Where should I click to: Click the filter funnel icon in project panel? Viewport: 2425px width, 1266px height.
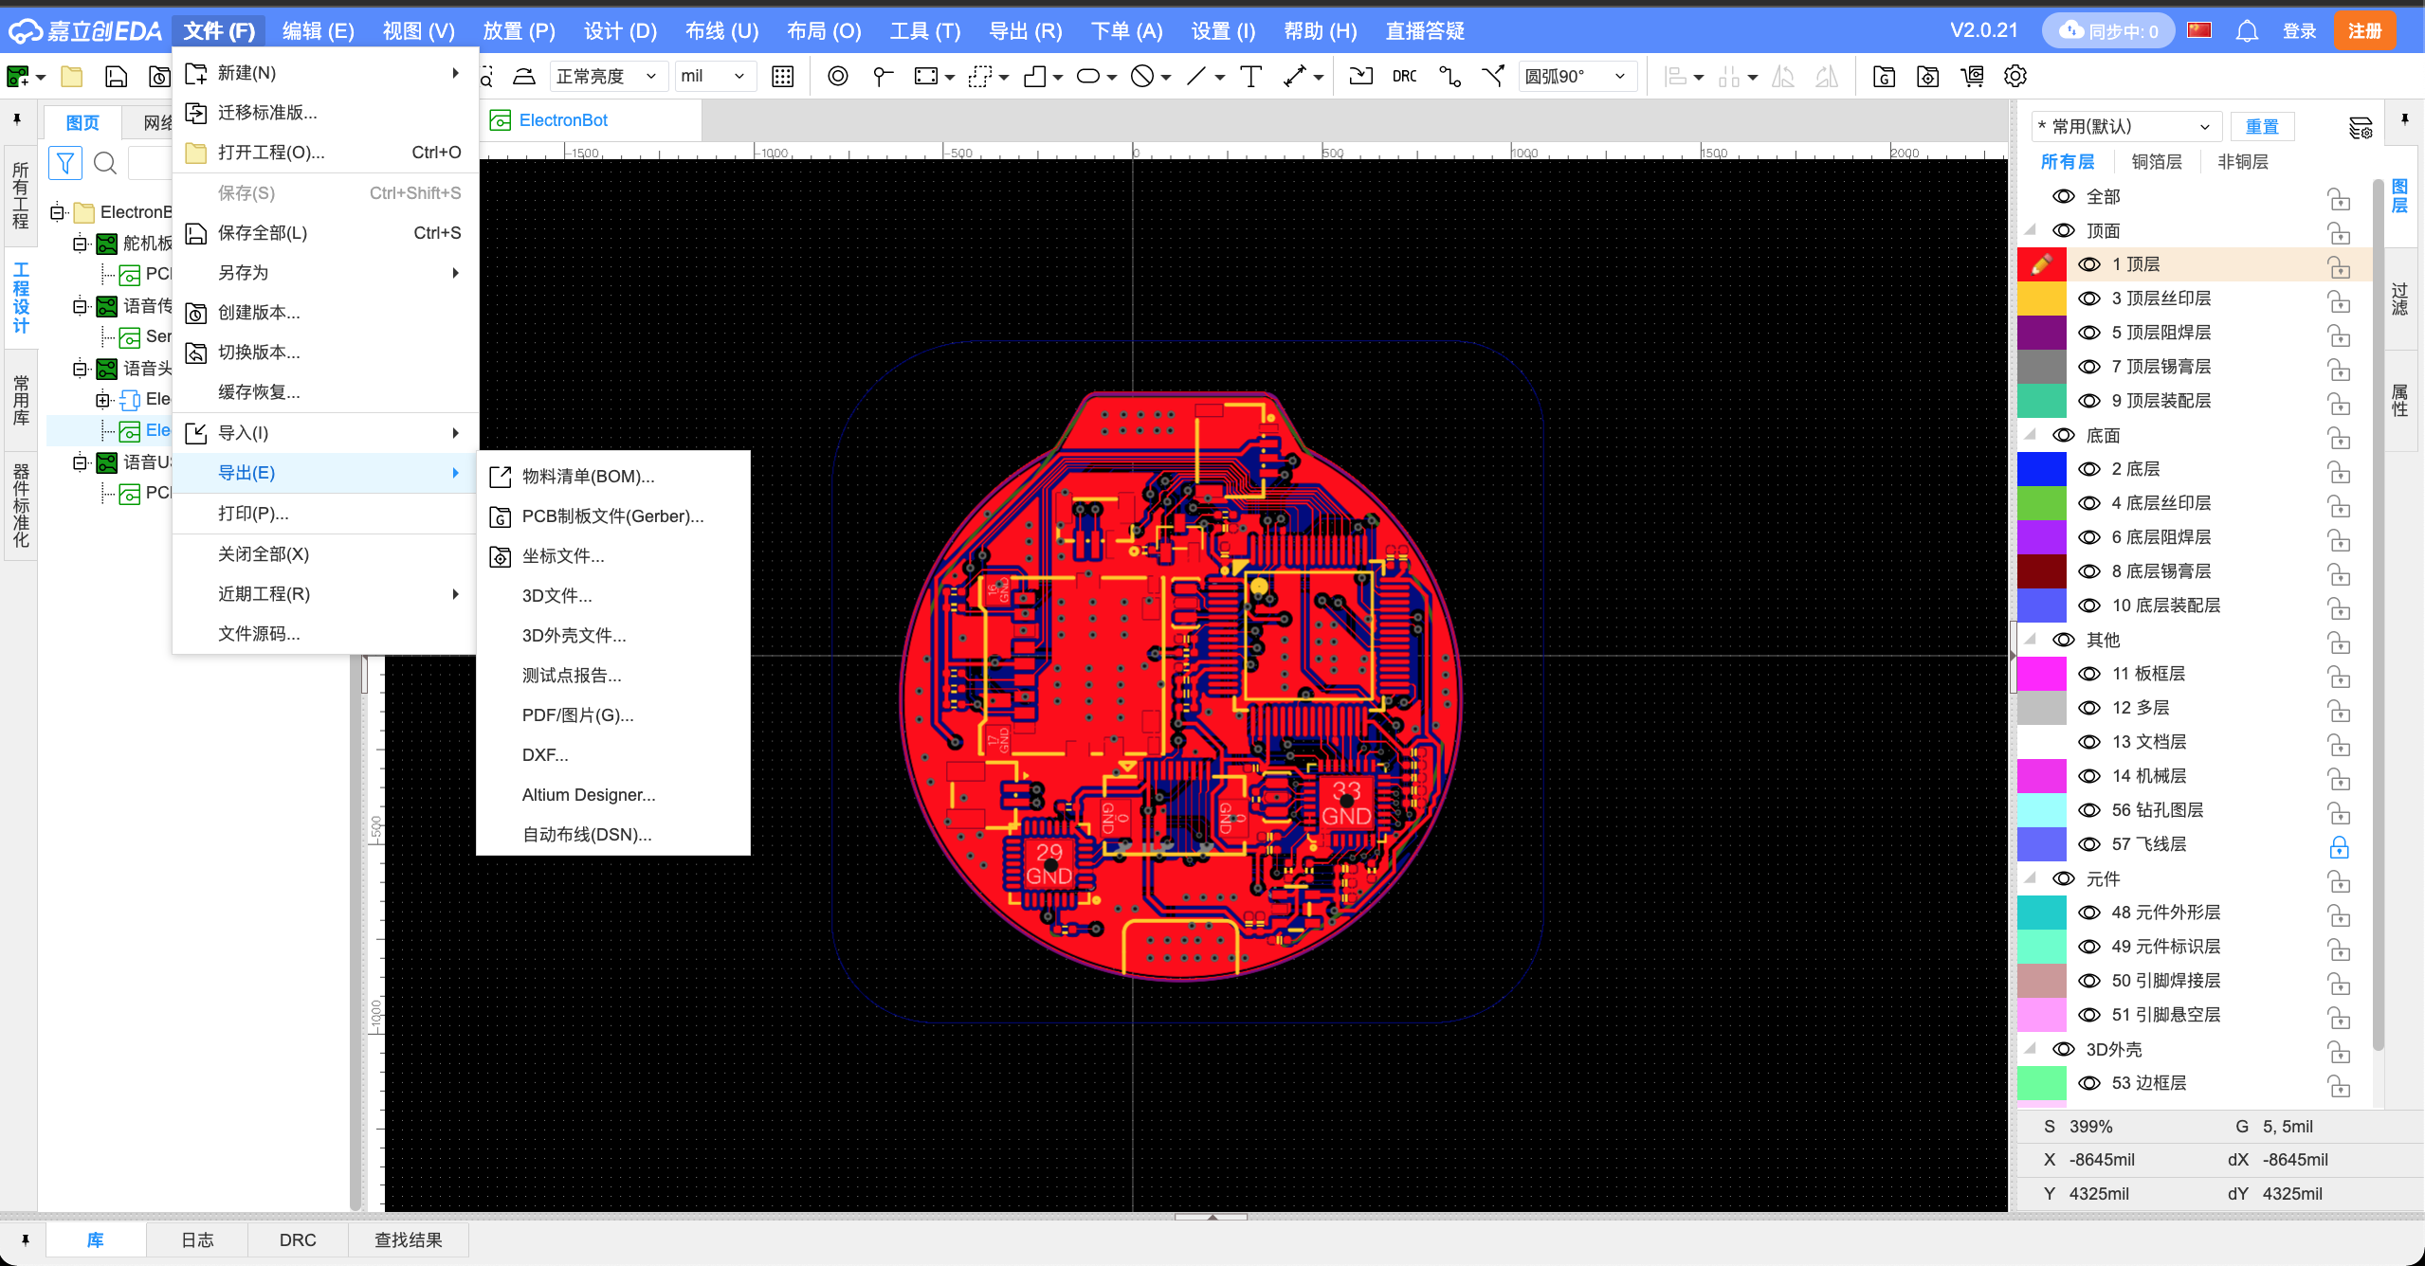pos(65,163)
